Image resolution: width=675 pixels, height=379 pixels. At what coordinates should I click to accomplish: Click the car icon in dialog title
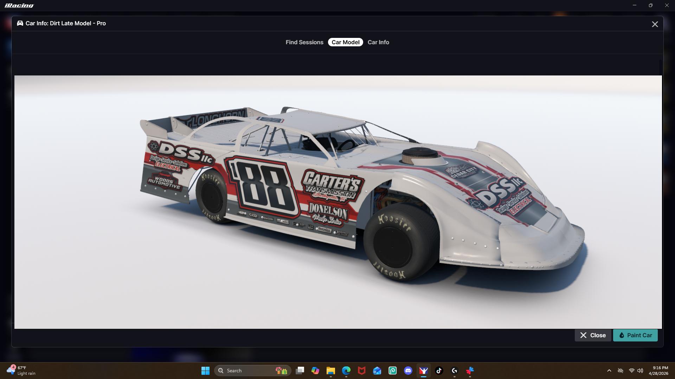coord(20,23)
